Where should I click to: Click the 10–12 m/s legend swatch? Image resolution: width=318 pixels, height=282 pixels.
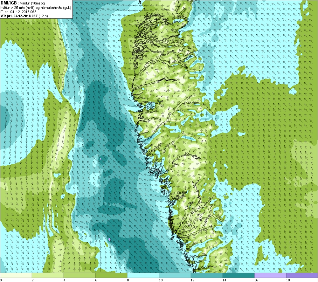(x=175, y=275)
